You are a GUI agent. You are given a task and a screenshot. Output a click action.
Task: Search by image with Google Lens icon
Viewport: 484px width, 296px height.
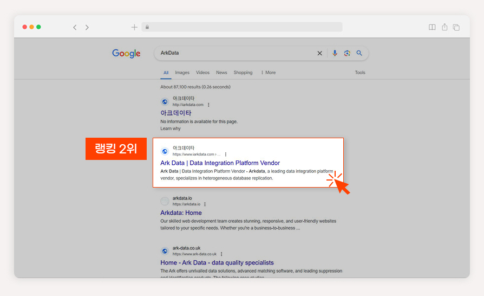[x=347, y=53]
